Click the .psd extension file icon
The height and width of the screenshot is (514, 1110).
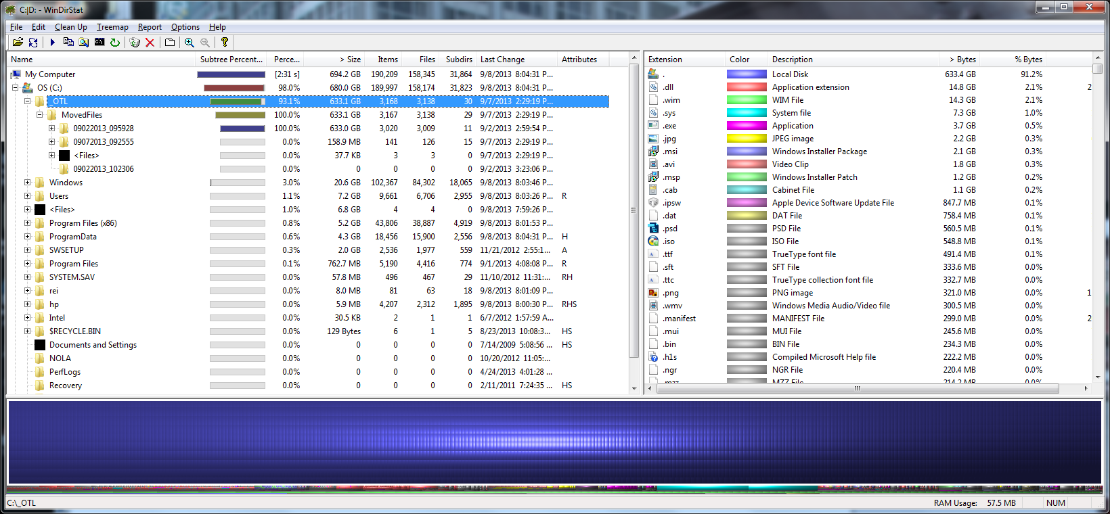(x=653, y=229)
